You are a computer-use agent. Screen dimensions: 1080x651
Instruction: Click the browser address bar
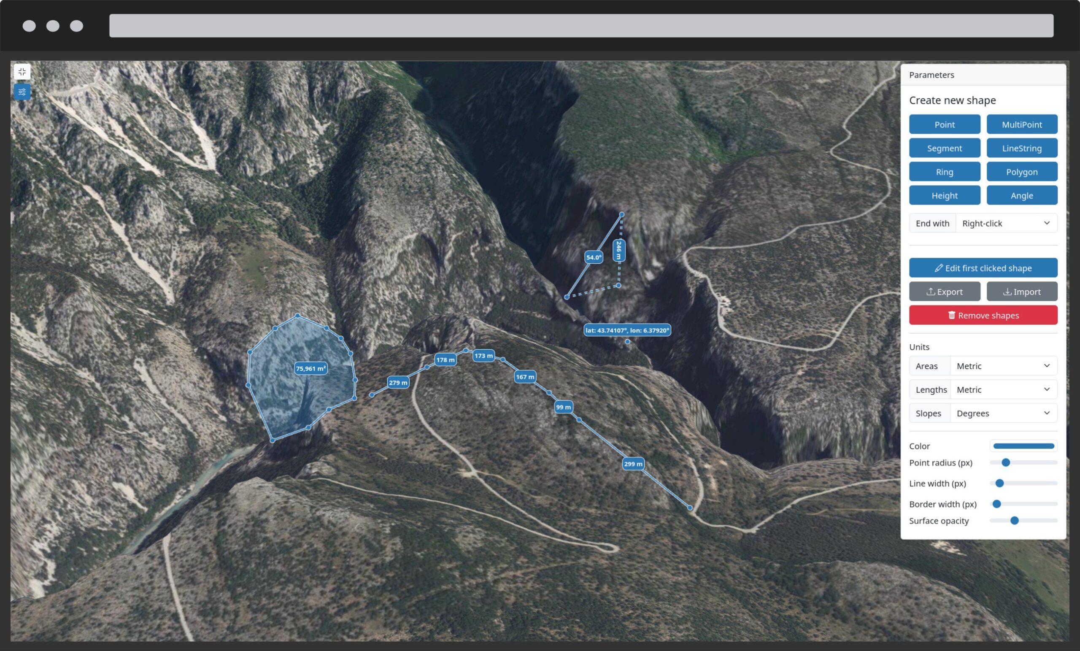581,26
